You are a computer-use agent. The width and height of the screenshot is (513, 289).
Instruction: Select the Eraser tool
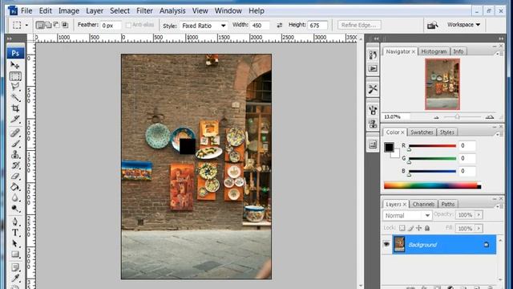15,177
